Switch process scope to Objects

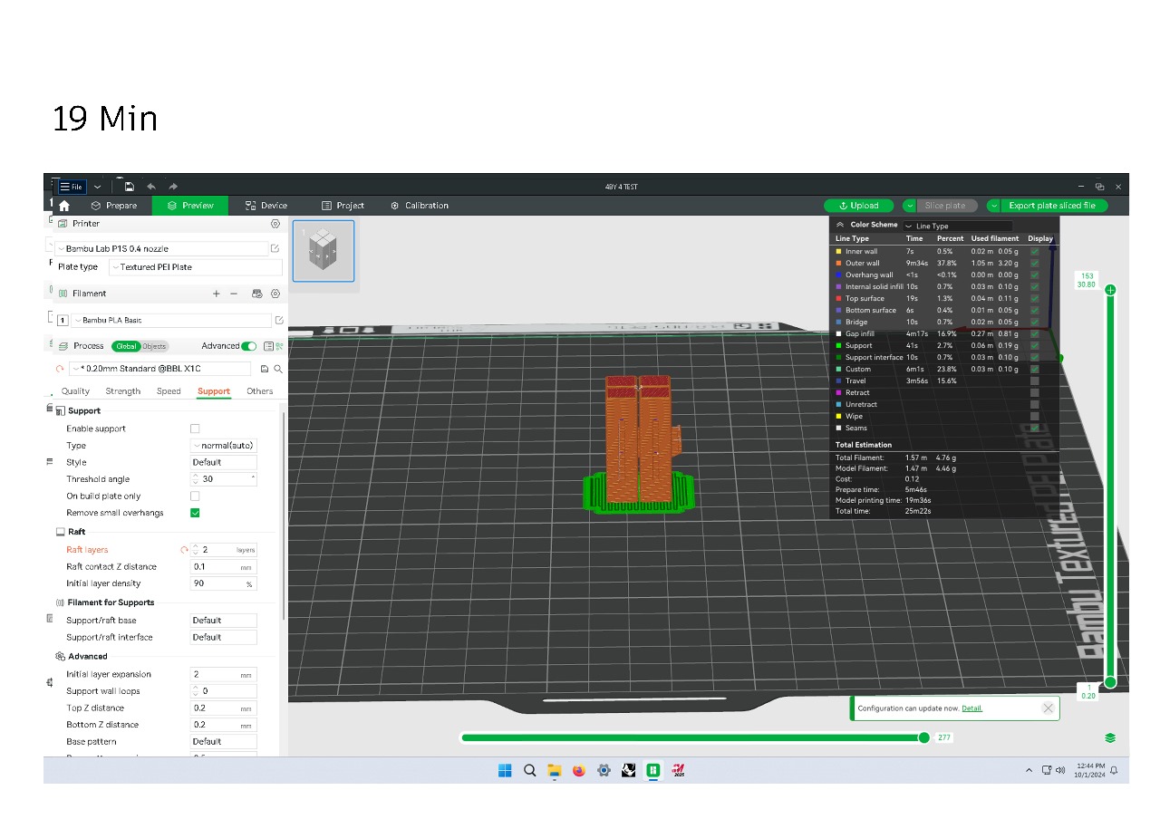pos(155,346)
